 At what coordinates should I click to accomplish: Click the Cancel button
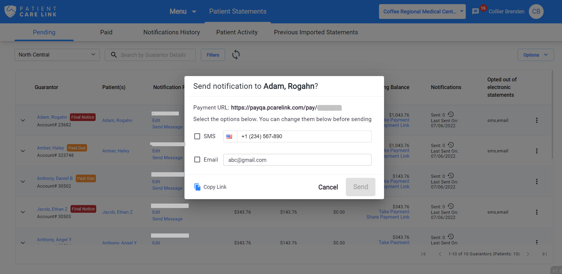(328, 187)
